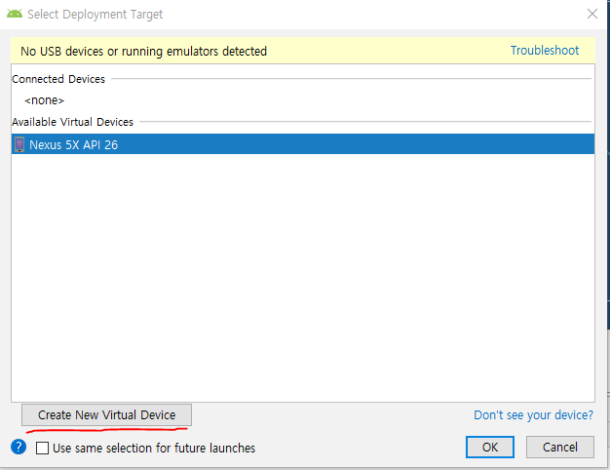Click the <none> connected devices entry

45,100
